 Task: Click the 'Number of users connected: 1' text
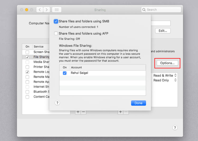pyautogui.click(x=78, y=27)
